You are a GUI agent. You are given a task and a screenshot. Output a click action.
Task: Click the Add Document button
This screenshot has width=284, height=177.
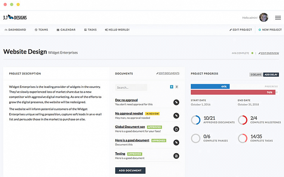(x=130, y=171)
